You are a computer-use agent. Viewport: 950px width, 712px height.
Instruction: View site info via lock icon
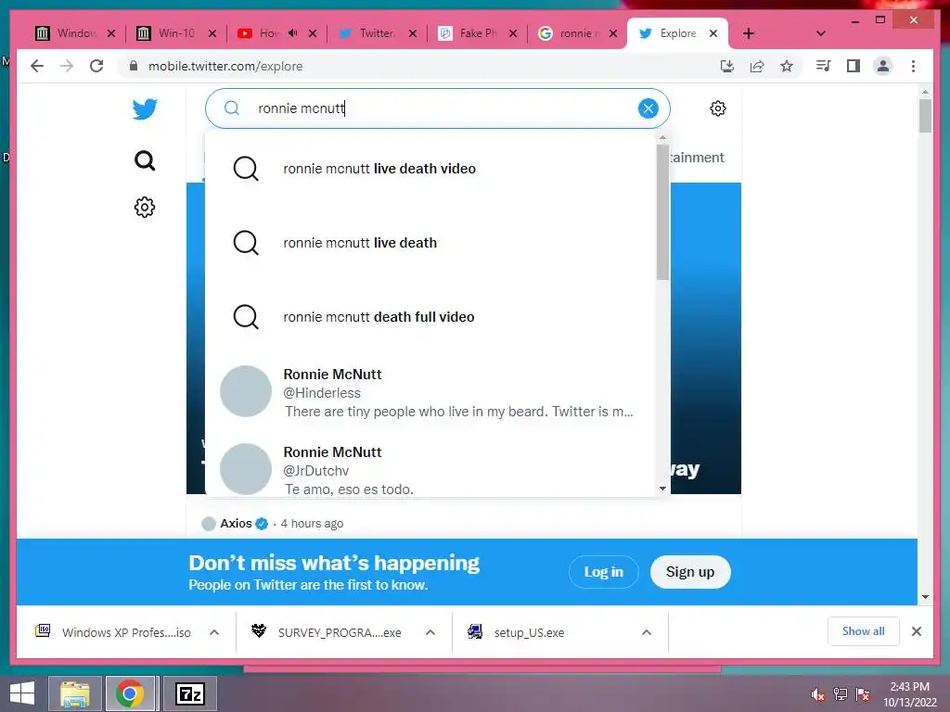pyautogui.click(x=134, y=66)
